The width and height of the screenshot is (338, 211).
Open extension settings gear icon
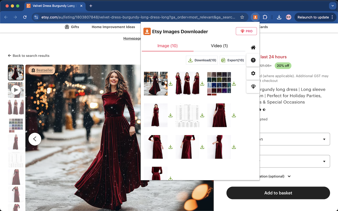click(x=253, y=73)
